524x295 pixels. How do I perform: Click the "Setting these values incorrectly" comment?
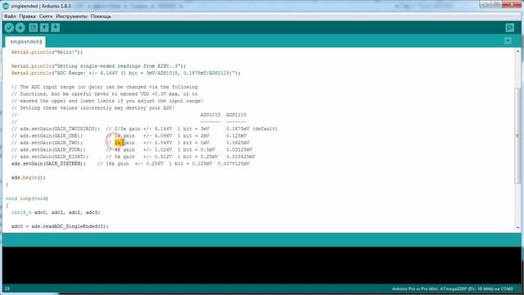coord(93,108)
